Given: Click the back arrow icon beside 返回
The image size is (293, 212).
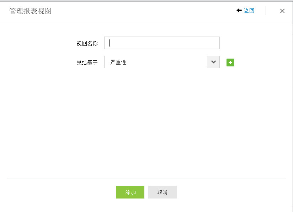Looking at the screenshot, I should click(x=239, y=11).
